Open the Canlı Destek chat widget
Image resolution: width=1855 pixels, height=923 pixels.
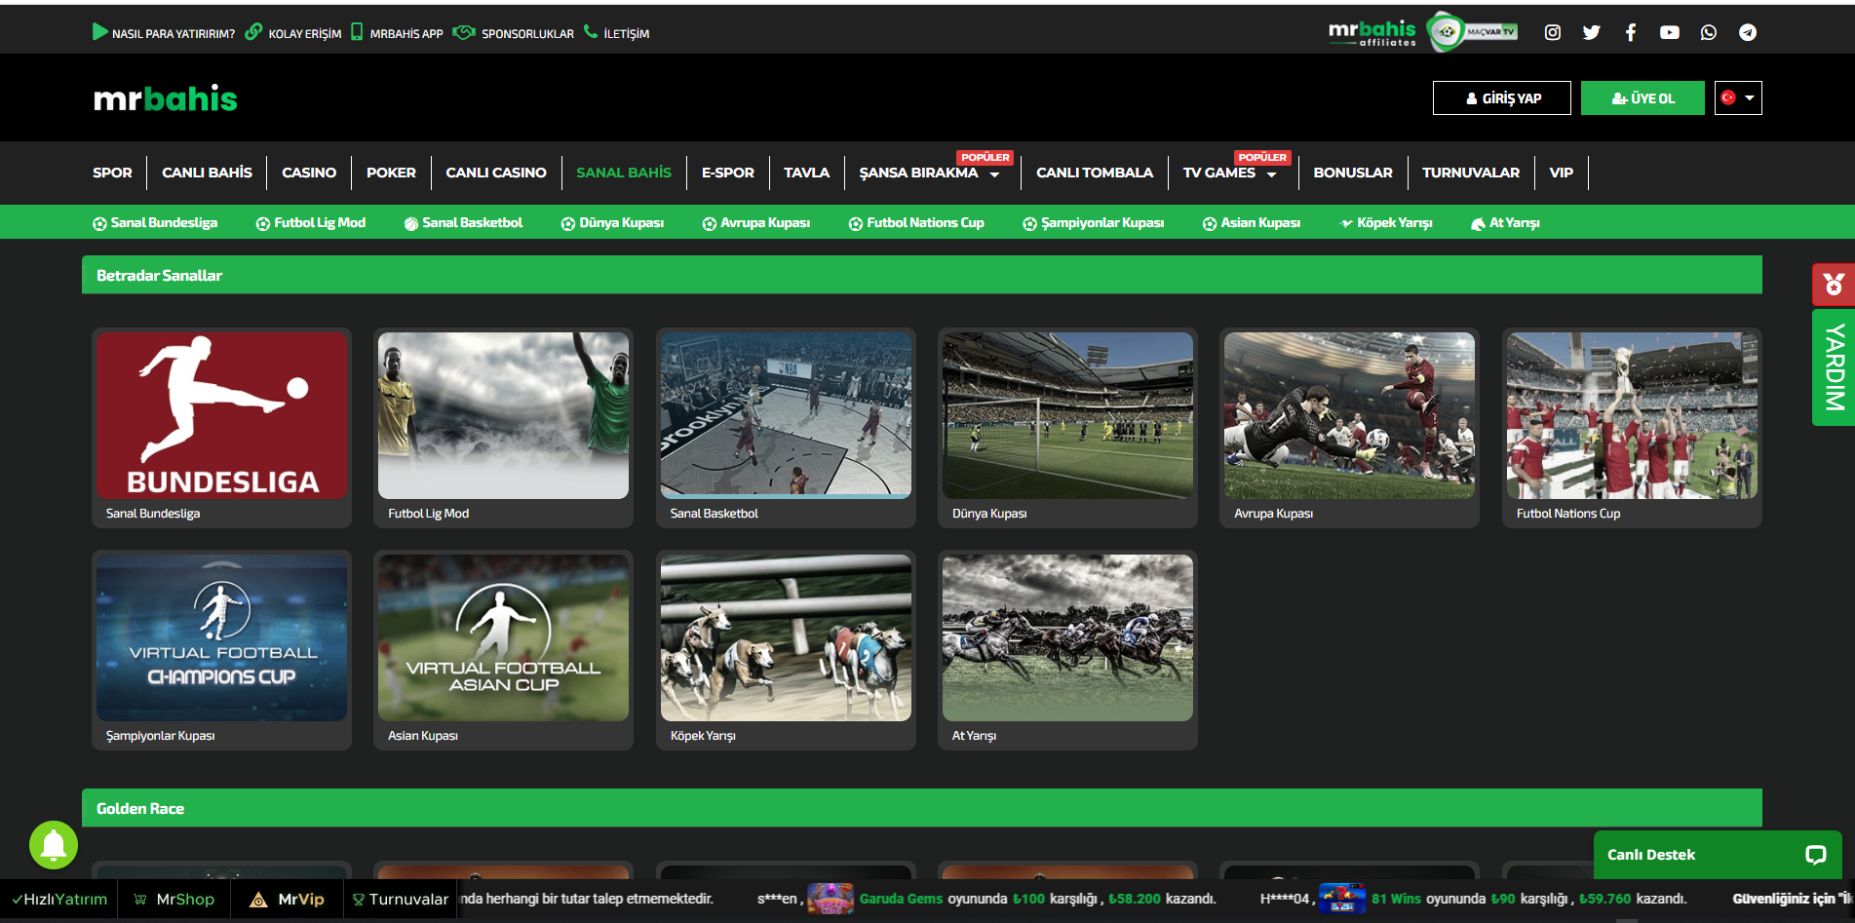(x=1717, y=855)
